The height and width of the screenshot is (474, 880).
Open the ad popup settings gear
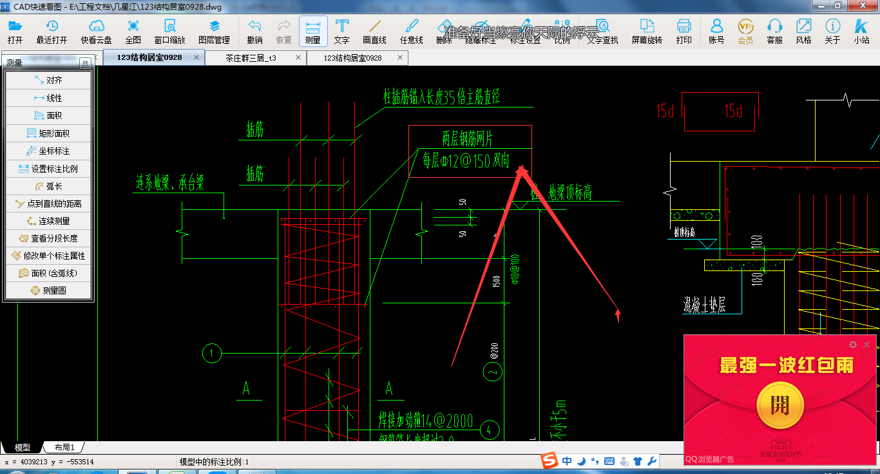(x=853, y=345)
